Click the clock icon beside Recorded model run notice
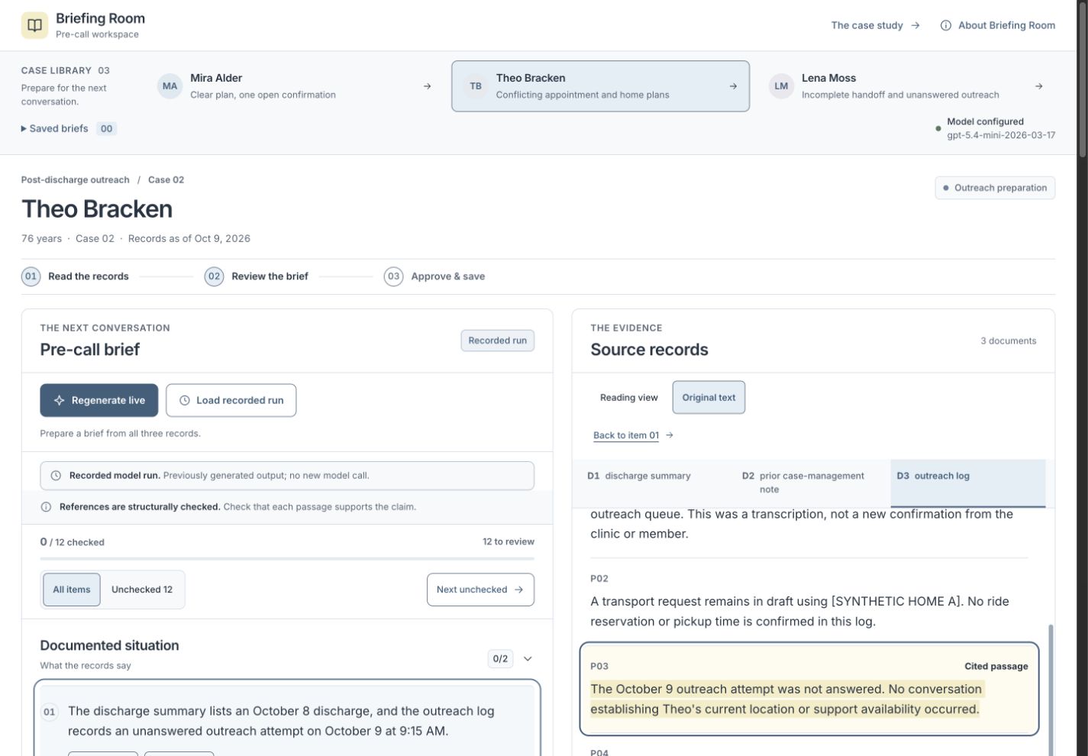The height and width of the screenshot is (756, 1088). point(56,475)
